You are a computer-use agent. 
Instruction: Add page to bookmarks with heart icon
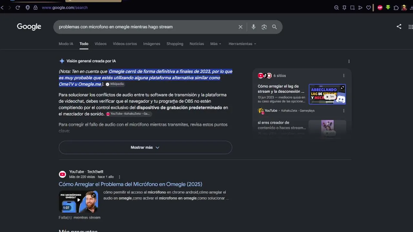[368, 8]
